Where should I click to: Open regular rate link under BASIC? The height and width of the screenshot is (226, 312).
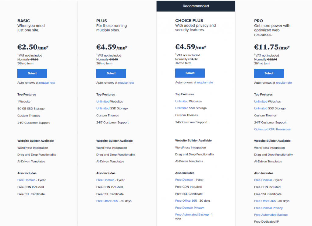tap(47, 83)
